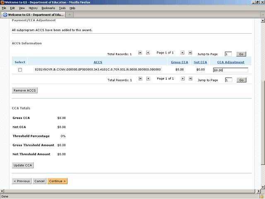Sort by the CCA Adjustment column header
The height and width of the screenshot is (199, 265).
(231, 62)
